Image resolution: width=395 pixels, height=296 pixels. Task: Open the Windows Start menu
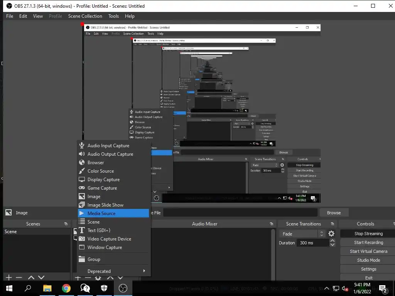pos(9,288)
